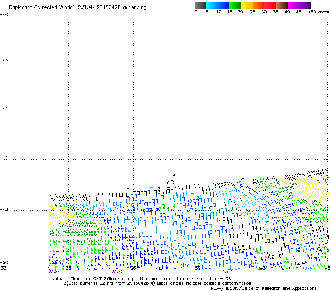Click the 45 longitude axis label
The image size is (331, 291).
point(327,268)
